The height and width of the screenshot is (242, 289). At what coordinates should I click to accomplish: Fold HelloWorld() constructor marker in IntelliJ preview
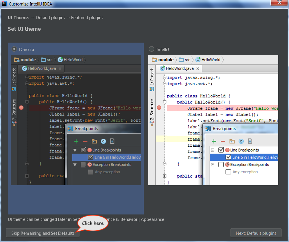coord(165,102)
